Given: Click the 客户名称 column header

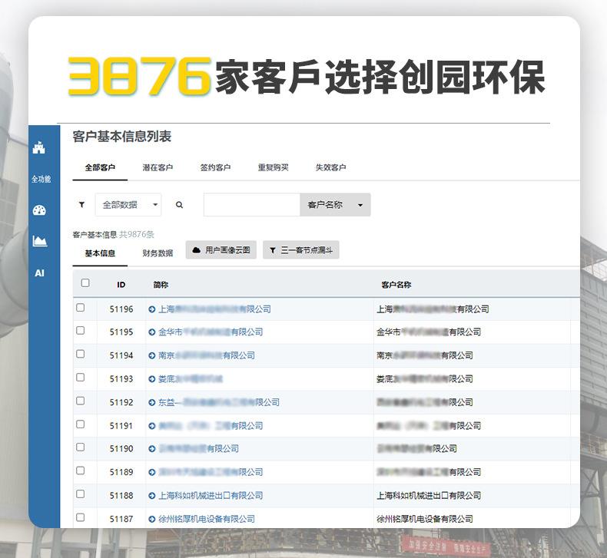Looking at the screenshot, I should point(396,285).
